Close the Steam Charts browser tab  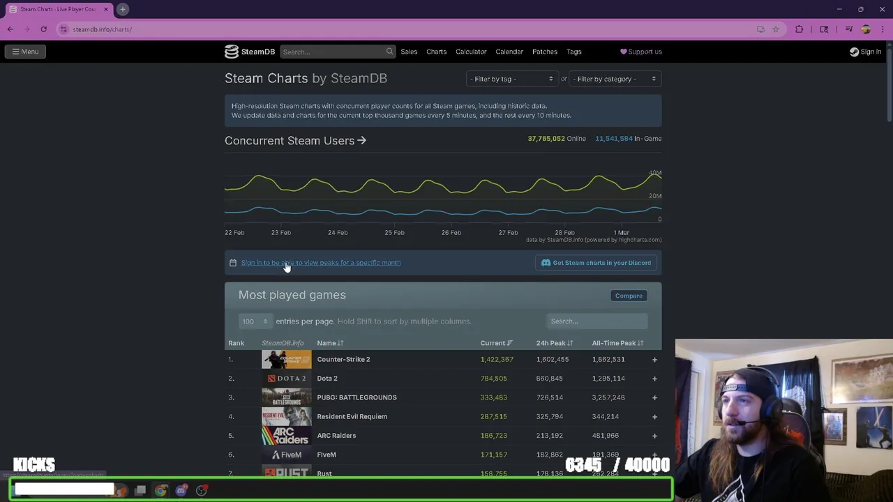coord(106,9)
